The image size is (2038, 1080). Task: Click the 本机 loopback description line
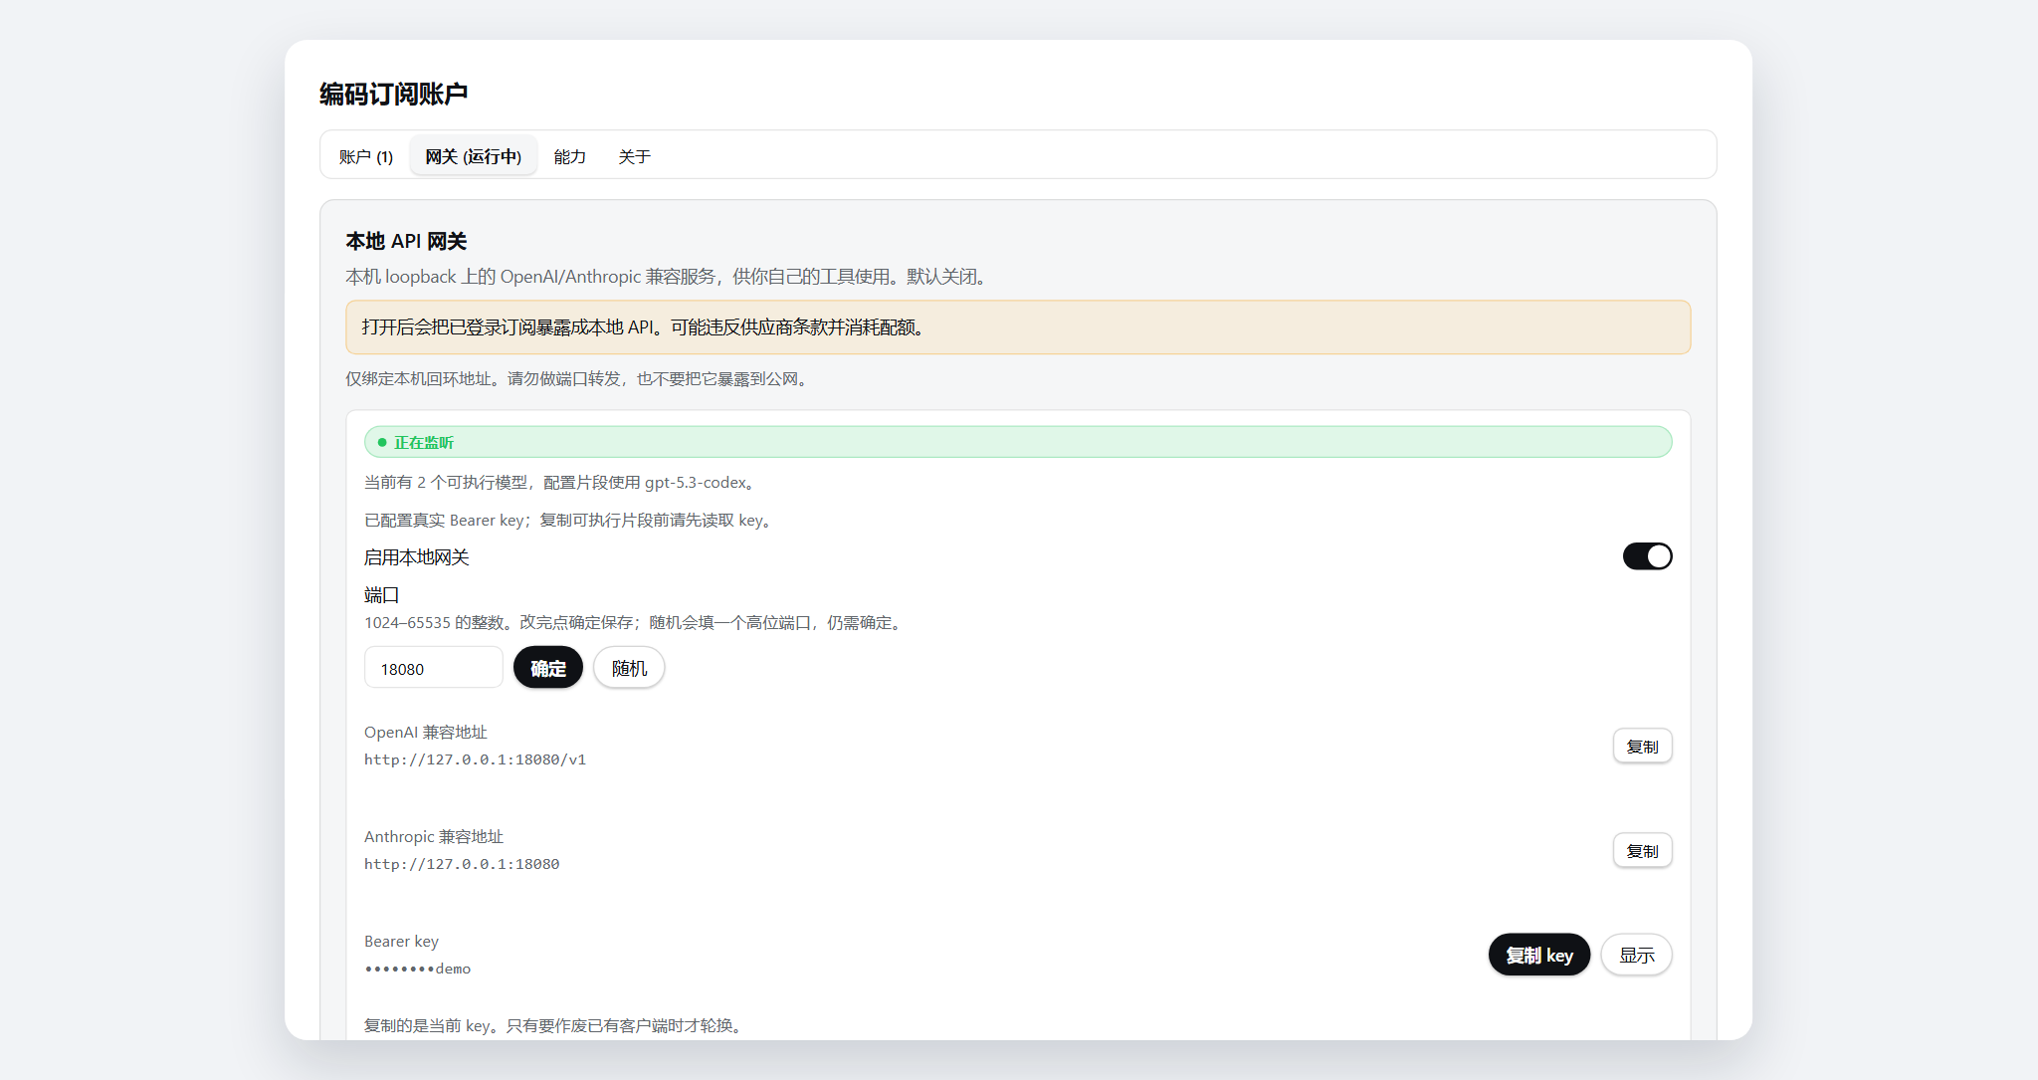(669, 277)
